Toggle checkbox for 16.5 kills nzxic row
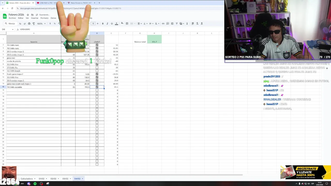The image size is (331, 186). click(97, 48)
